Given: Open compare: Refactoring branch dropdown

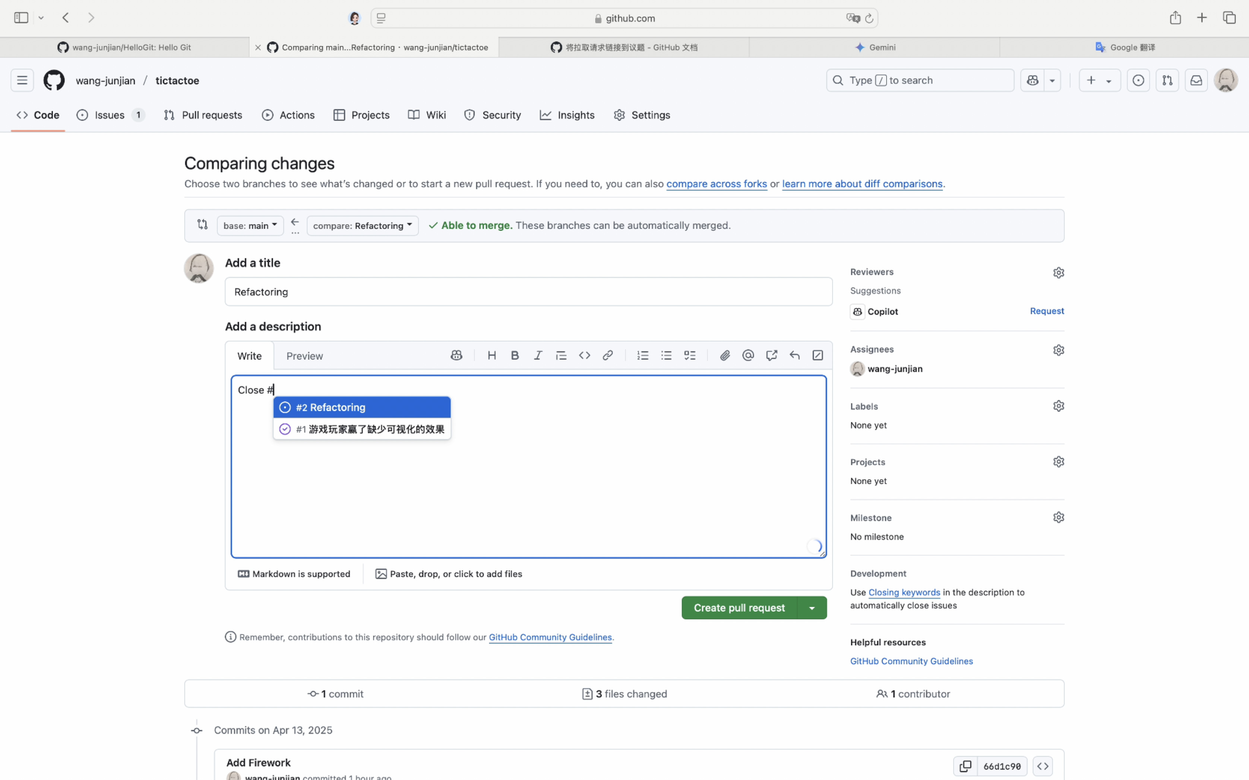Looking at the screenshot, I should tap(362, 225).
